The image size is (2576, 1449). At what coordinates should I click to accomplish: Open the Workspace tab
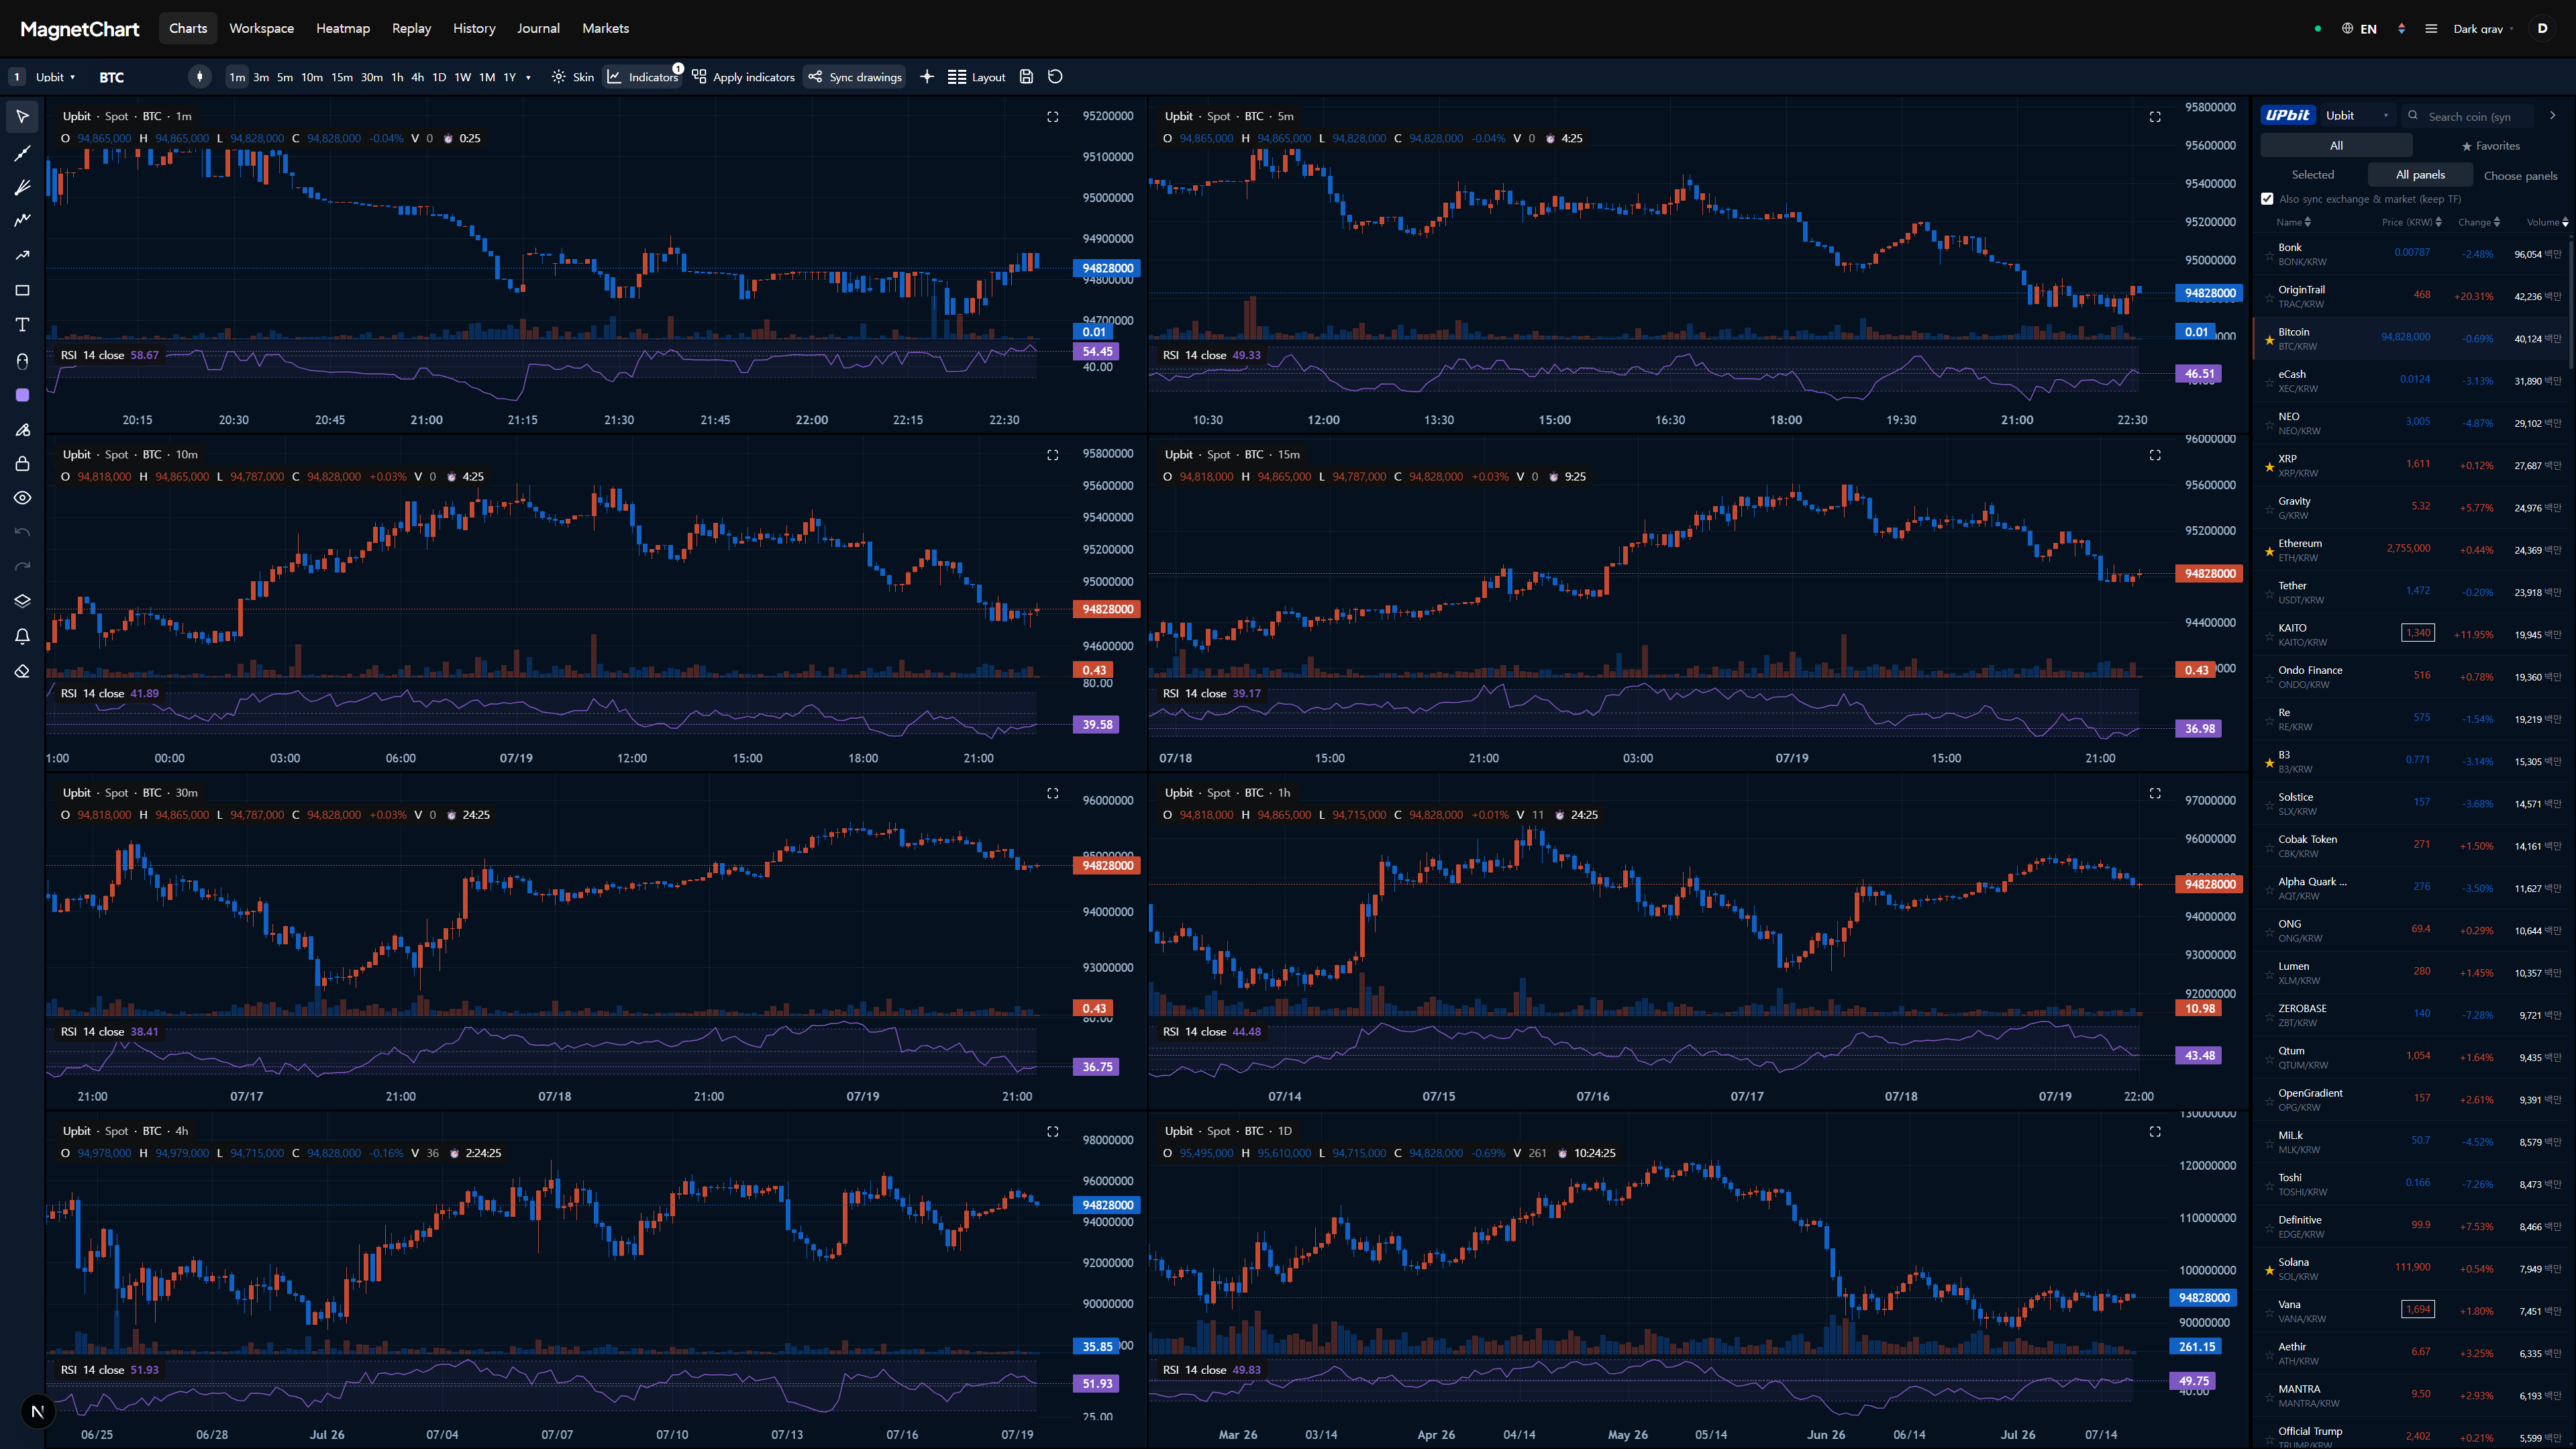261,28
